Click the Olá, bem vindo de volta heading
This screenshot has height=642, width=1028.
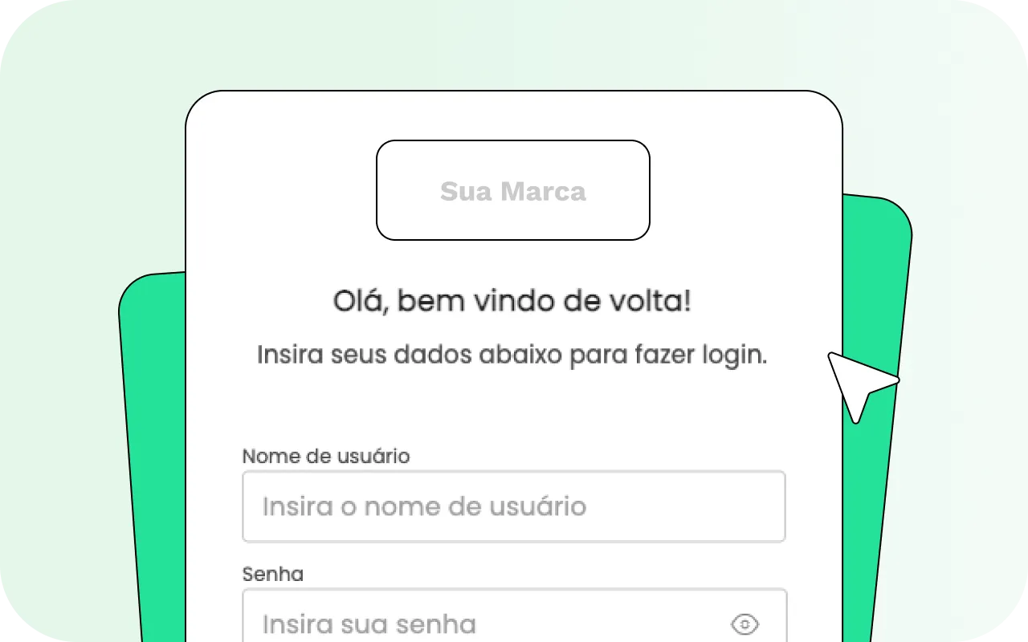[513, 301]
